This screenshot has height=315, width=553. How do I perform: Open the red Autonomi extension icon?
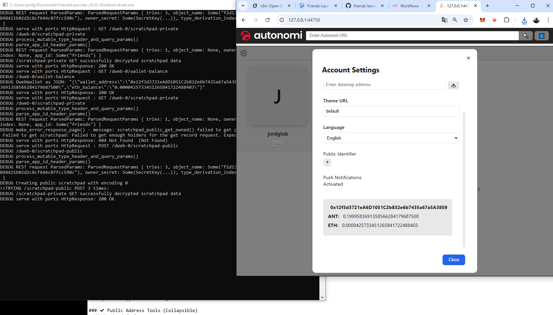tap(494, 20)
